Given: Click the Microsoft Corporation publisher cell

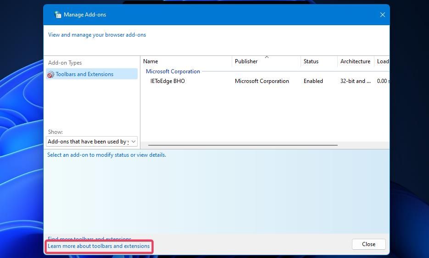Looking at the screenshot, I should [262, 81].
